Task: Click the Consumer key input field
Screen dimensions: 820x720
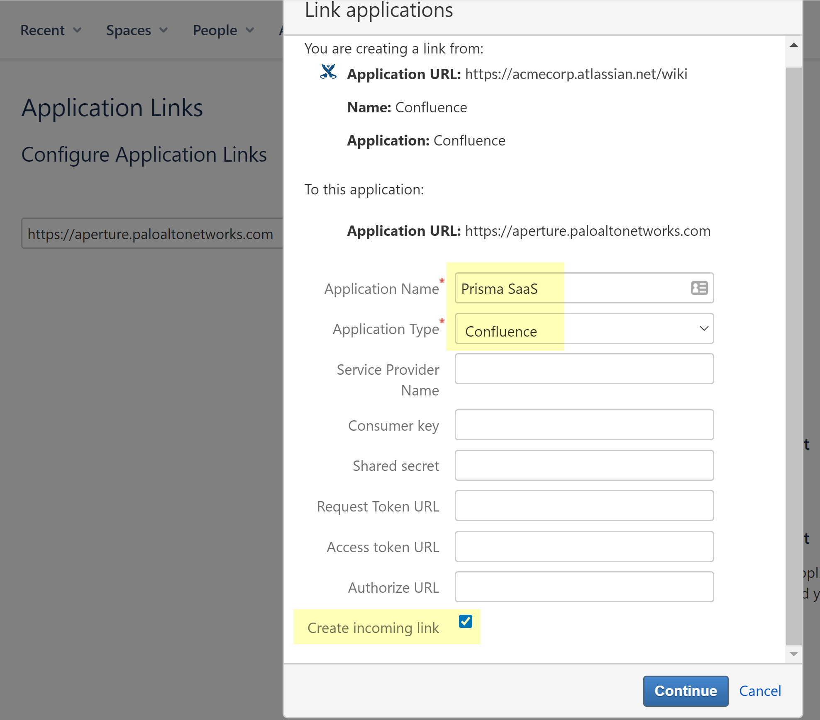Action: 583,424
